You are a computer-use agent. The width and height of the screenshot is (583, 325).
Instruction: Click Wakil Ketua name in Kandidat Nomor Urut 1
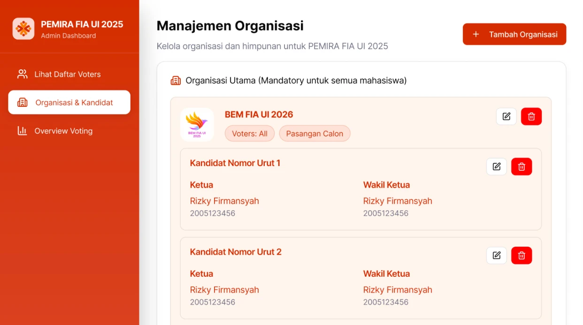click(398, 201)
